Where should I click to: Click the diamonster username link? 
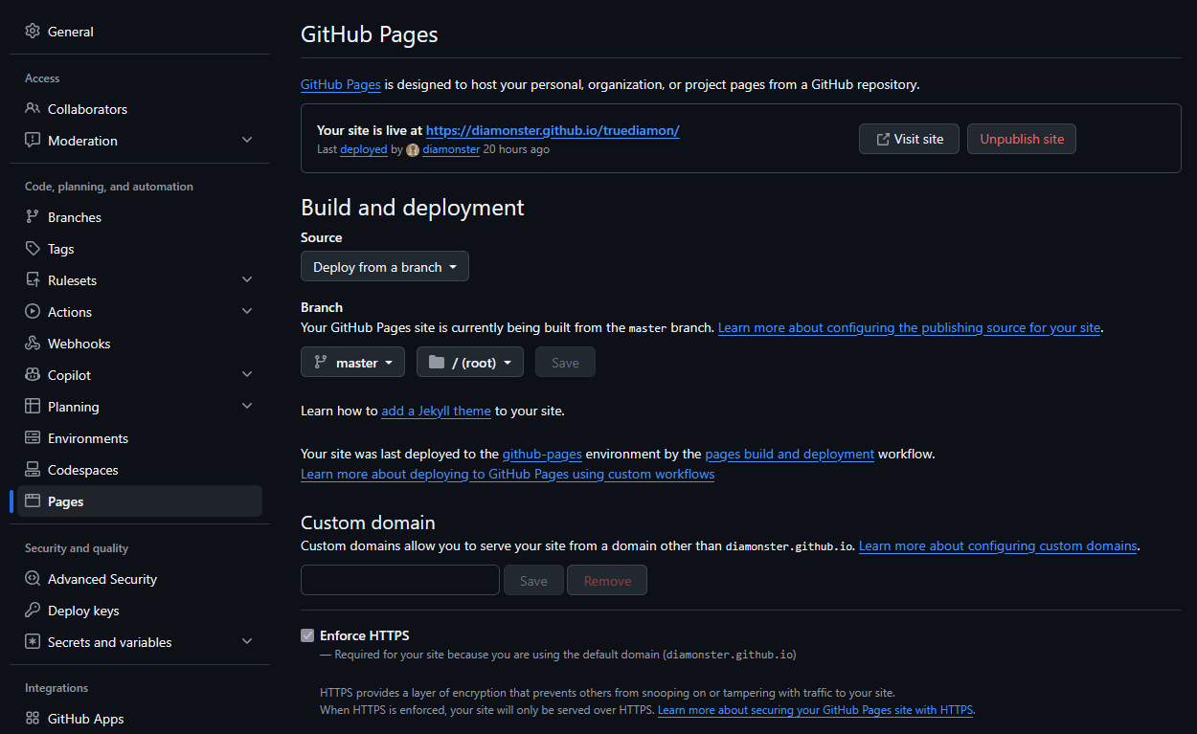(451, 149)
